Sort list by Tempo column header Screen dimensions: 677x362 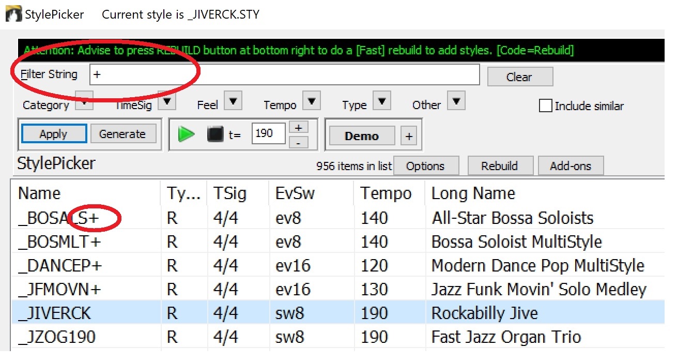(386, 193)
